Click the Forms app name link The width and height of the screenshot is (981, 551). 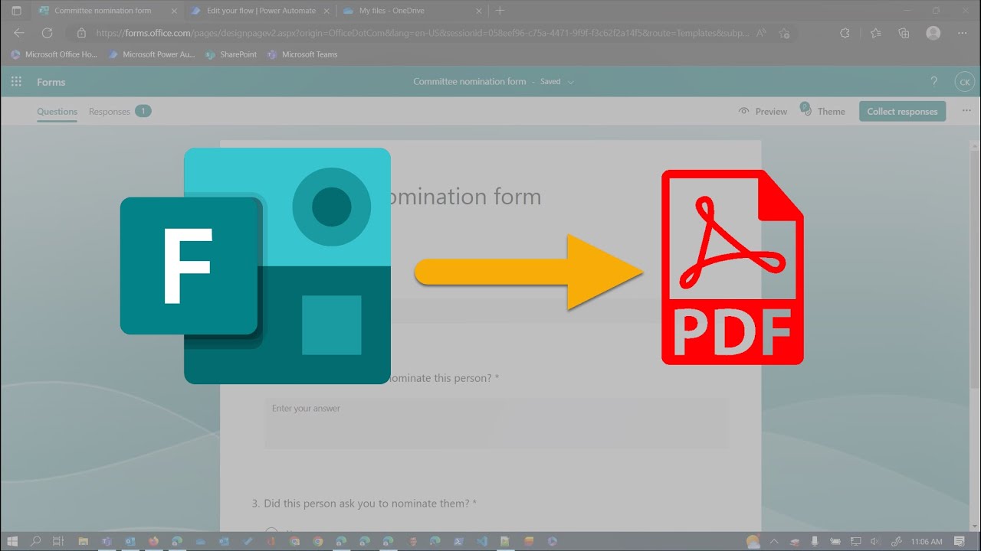coord(51,82)
